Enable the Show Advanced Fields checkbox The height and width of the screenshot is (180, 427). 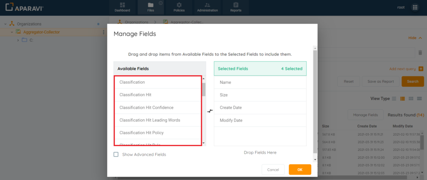click(x=116, y=155)
